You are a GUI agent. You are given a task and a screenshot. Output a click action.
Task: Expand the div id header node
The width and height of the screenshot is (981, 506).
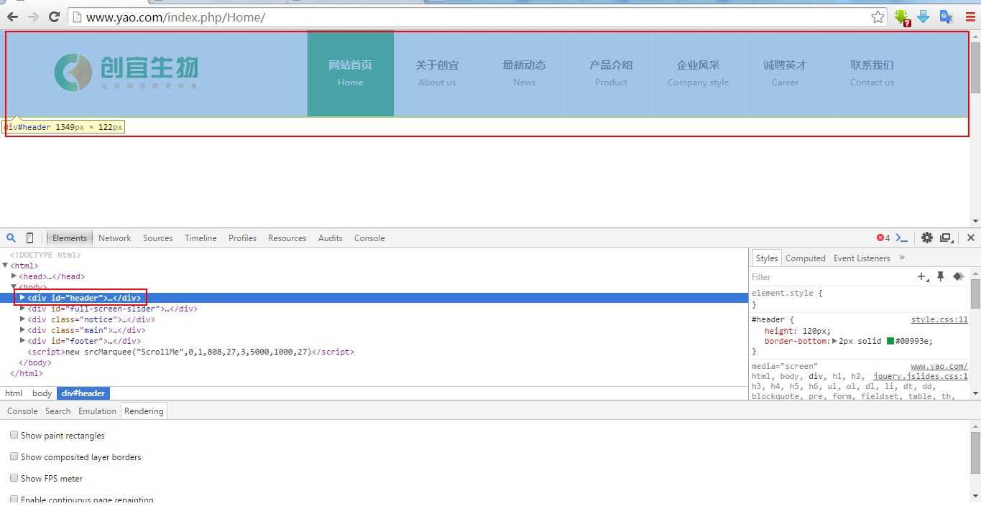[x=22, y=298]
